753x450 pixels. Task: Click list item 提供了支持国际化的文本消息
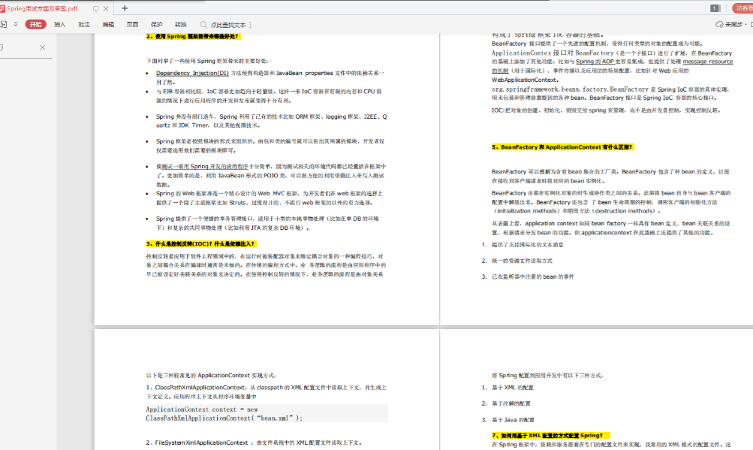click(527, 245)
